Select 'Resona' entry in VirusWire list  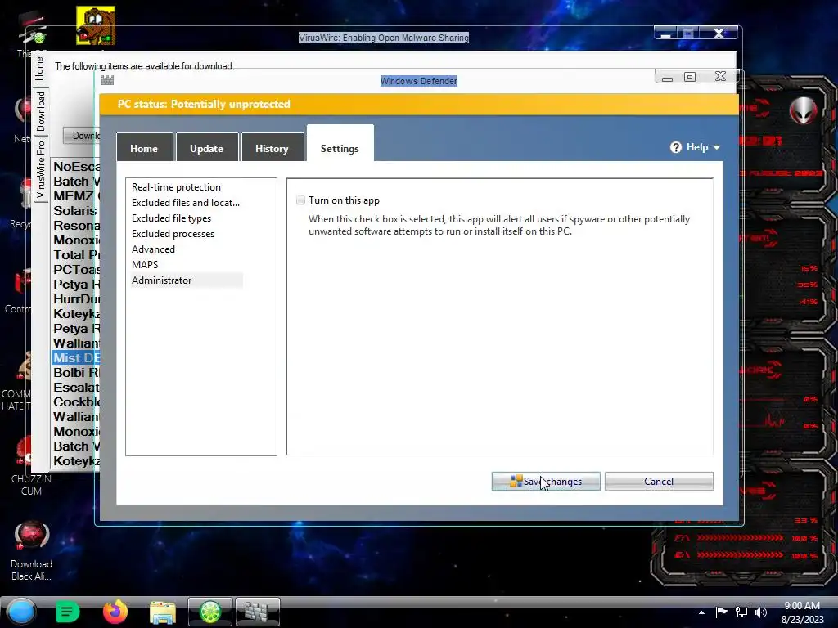click(x=76, y=226)
